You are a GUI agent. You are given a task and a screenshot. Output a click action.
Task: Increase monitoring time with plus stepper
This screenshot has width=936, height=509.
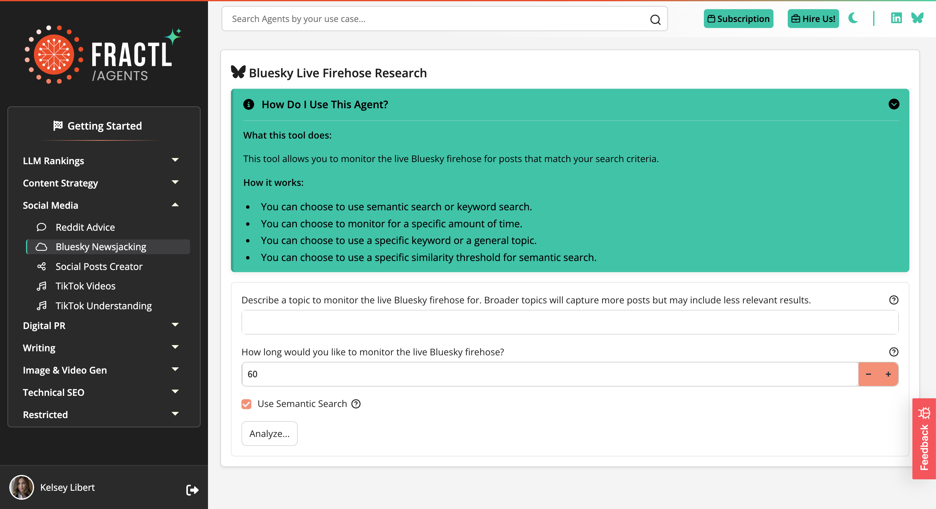click(x=888, y=374)
